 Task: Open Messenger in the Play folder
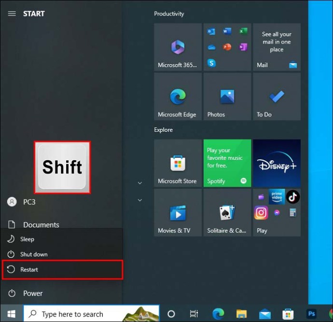277,212
